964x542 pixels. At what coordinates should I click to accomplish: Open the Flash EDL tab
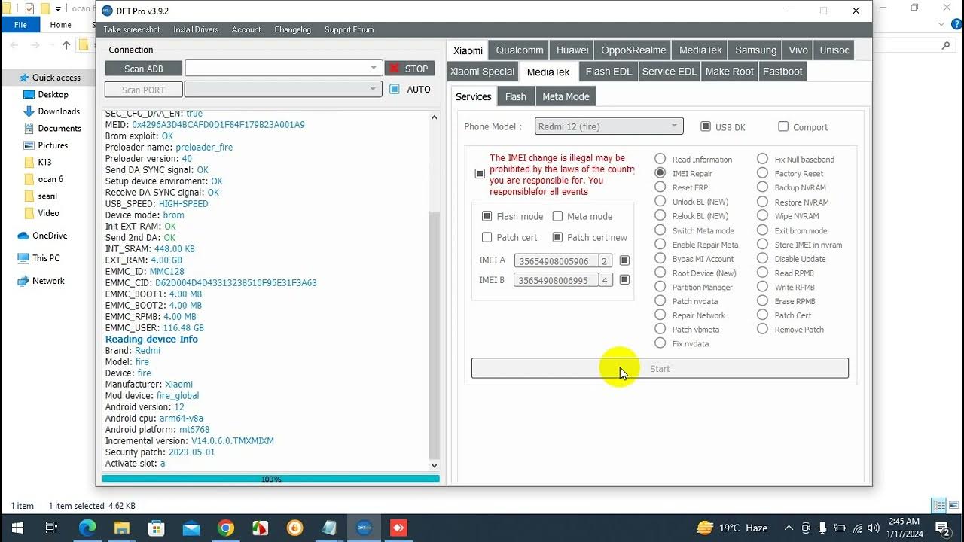click(609, 72)
